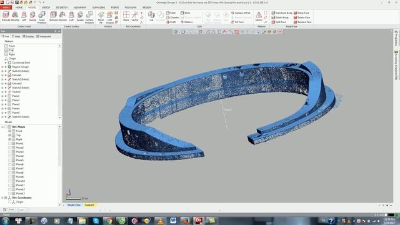This screenshot has height=225, width=400.
Task: Open Skype from the Windows taskbar
Action: [x=96, y=221]
